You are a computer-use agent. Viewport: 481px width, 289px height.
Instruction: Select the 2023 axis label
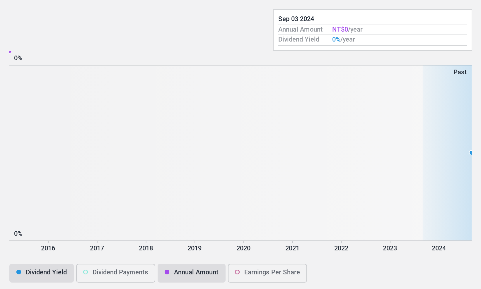point(390,248)
